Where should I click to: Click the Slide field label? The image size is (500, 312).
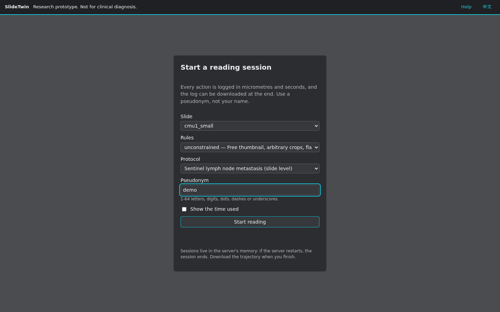pyautogui.click(x=186, y=116)
